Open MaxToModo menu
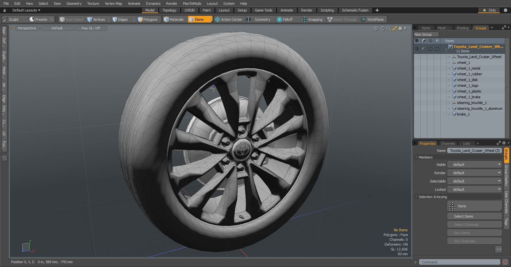 tap(192, 4)
